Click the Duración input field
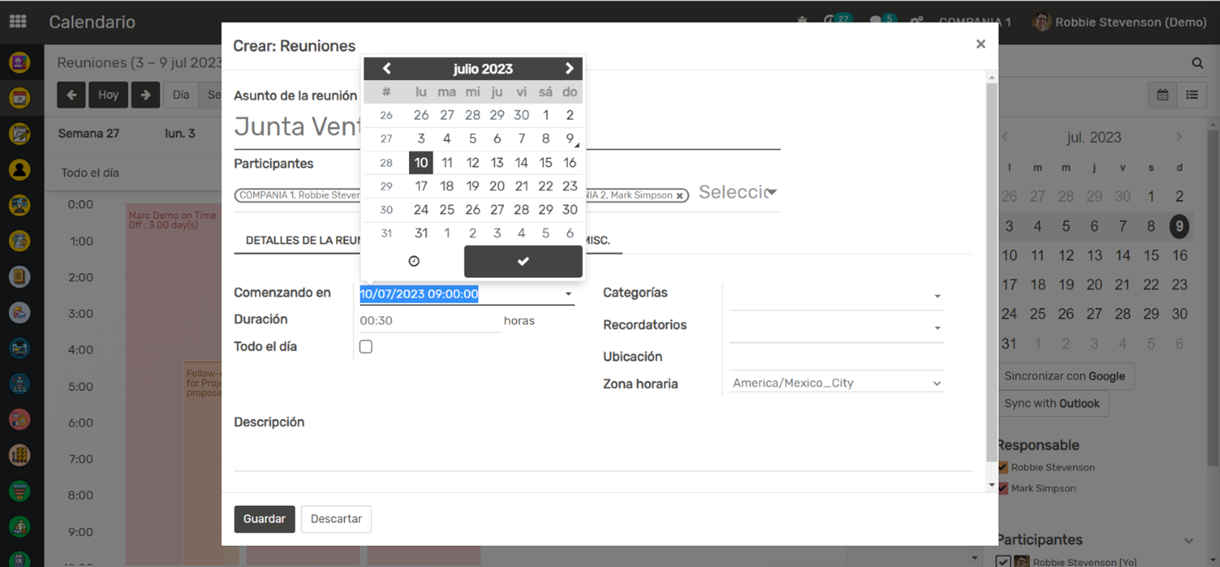Screen dimensions: 1220x567 click(429, 320)
